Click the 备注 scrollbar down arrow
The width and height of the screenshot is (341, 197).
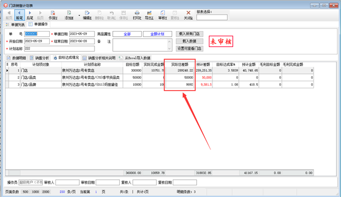coord(169,49)
